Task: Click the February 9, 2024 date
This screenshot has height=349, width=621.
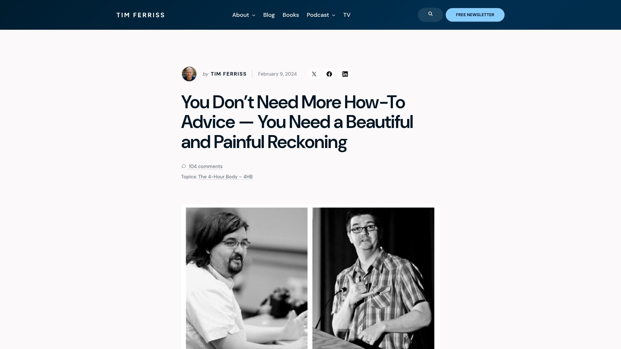Action: pyautogui.click(x=277, y=74)
